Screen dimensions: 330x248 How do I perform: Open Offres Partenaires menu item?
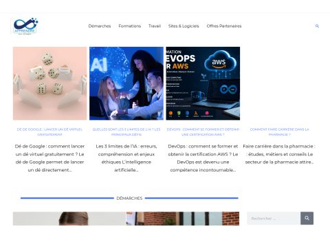pyautogui.click(x=224, y=26)
